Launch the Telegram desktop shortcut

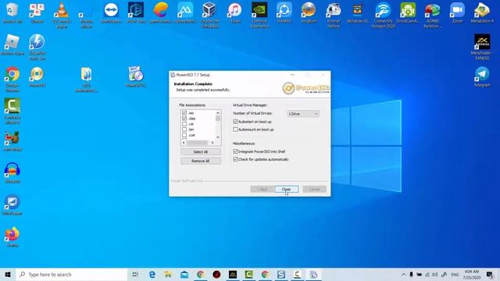(x=482, y=76)
